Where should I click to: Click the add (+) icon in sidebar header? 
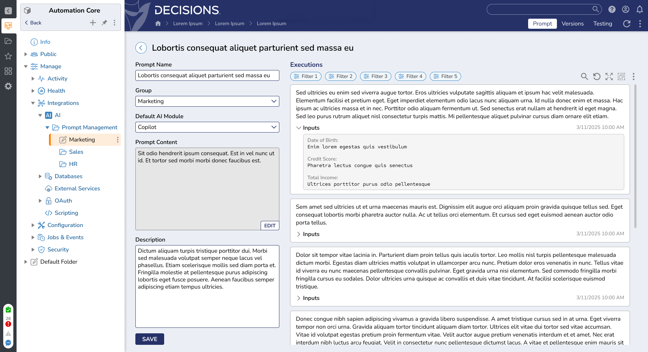point(93,22)
